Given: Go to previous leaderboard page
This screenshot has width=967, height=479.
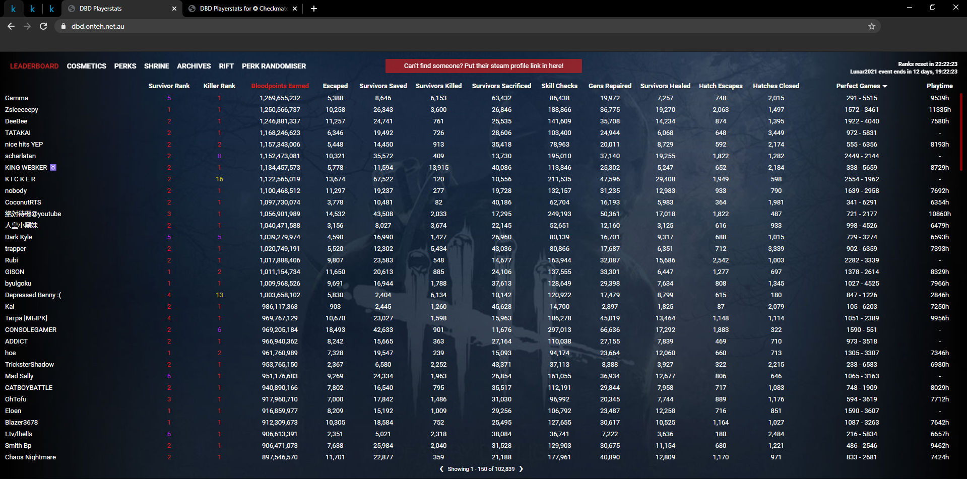Looking at the screenshot, I should 442,469.
